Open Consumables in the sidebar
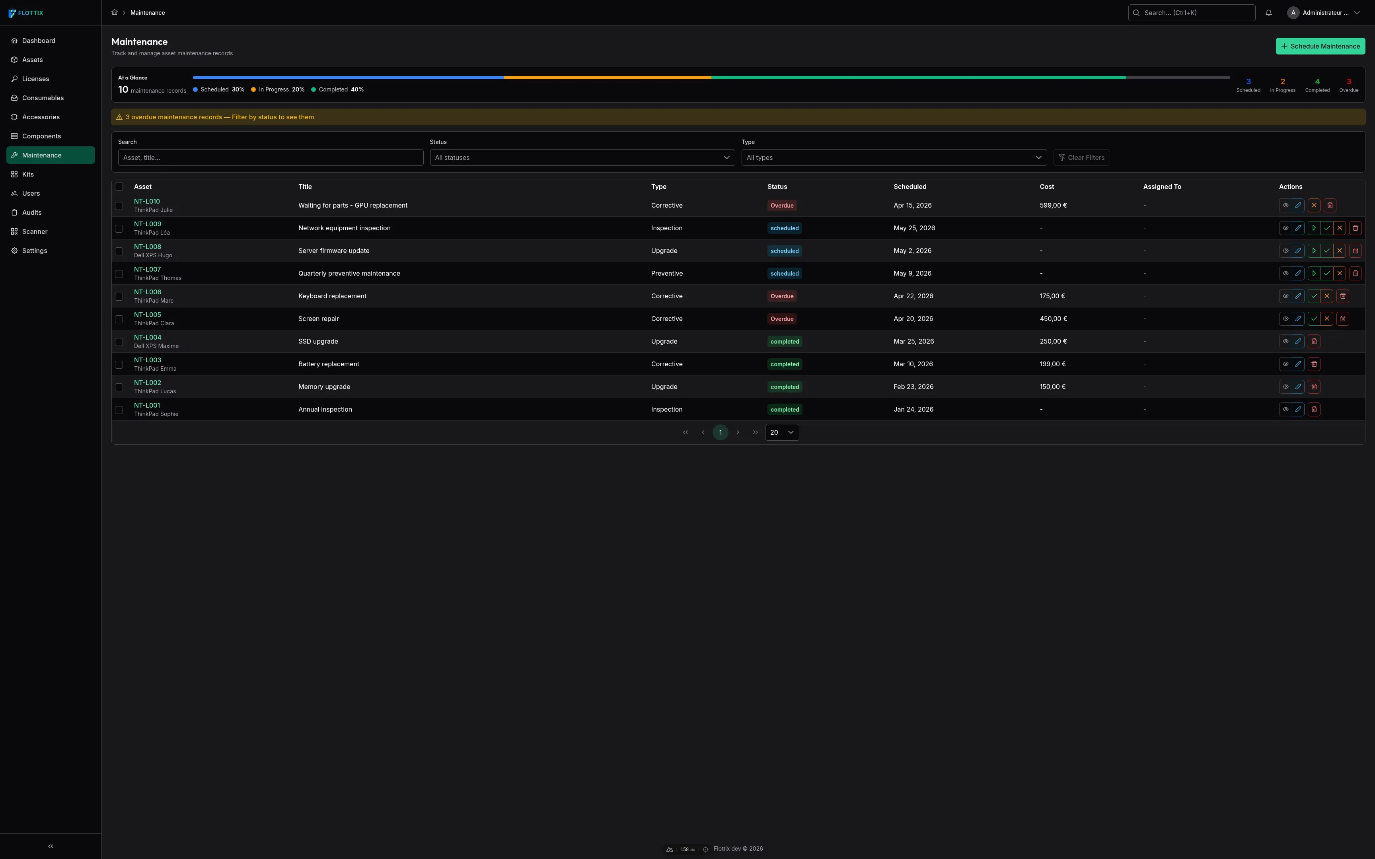 (x=51, y=98)
